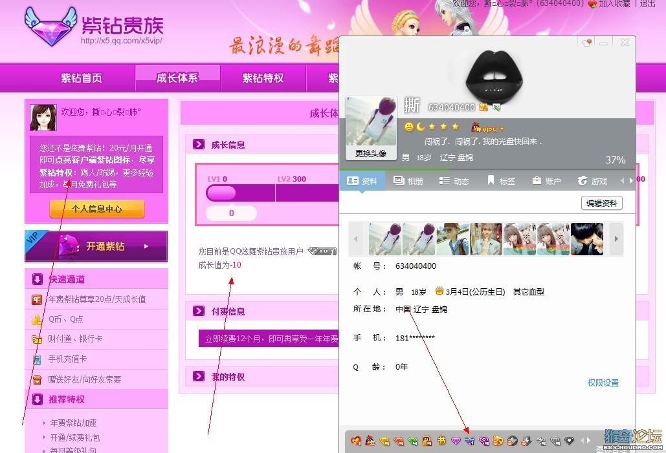Image resolution: width=666 pixels, height=453 pixels.
Task: Switch to the 标签 tags tab
Action: [x=501, y=181]
